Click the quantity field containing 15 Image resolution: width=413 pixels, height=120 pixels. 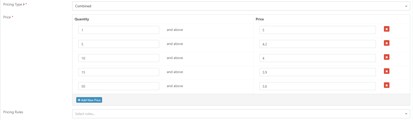click(x=119, y=72)
